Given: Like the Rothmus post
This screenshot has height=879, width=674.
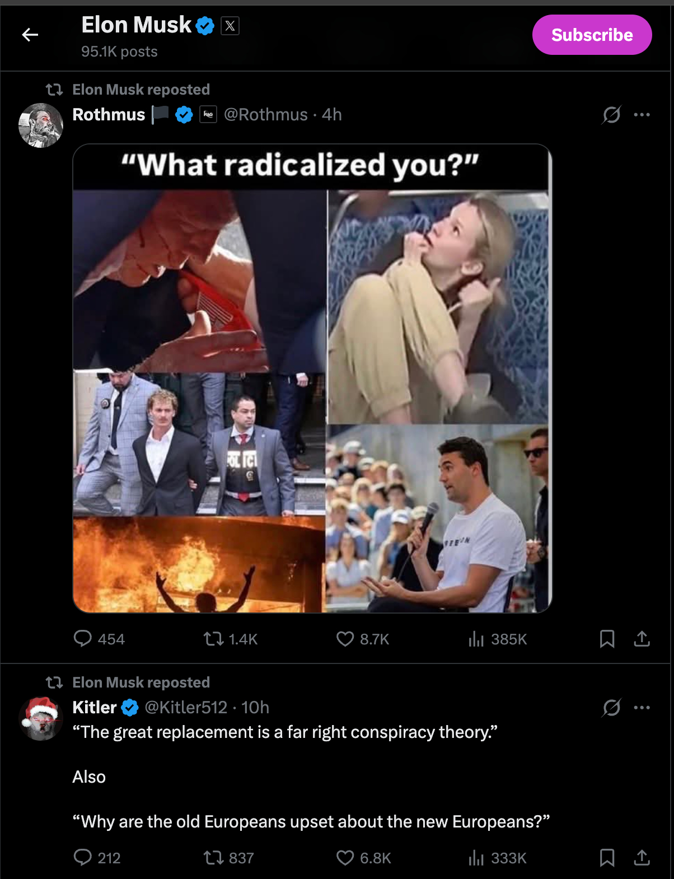Looking at the screenshot, I should pyautogui.click(x=345, y=639).
